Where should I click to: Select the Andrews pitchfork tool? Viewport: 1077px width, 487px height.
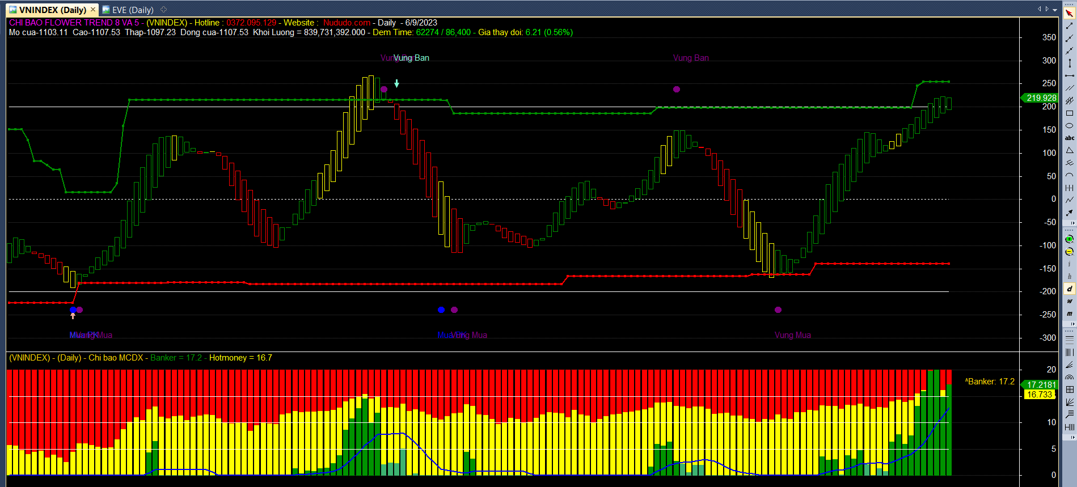(x=1070, y=163)
